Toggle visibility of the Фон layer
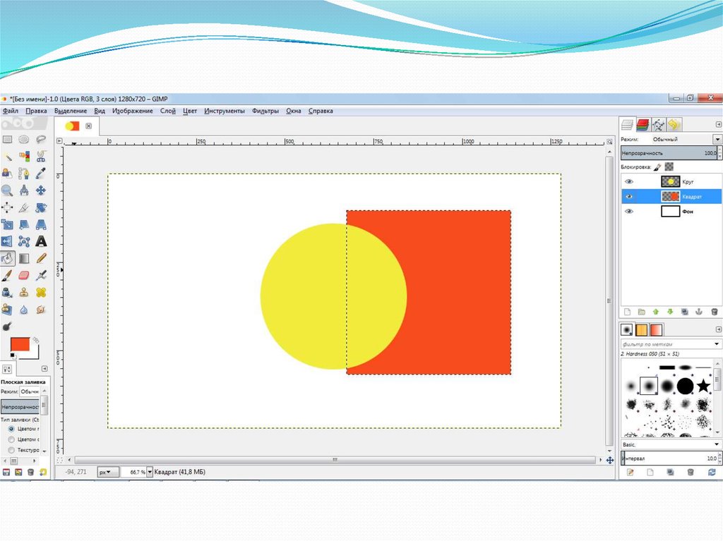This screenshot has width=723, height=541. [629, 211]
